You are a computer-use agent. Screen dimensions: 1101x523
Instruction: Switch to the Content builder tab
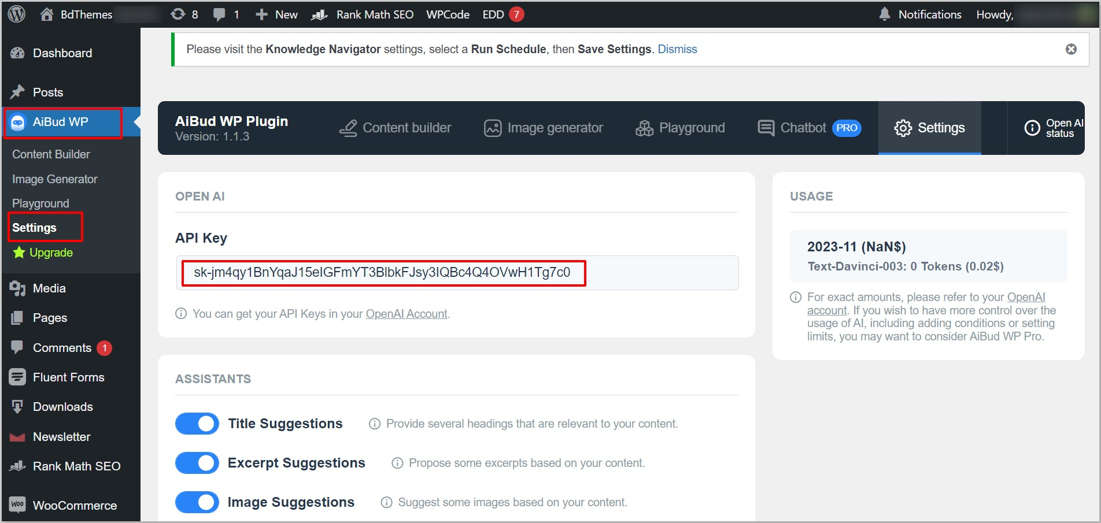click(x=396, y=128)
